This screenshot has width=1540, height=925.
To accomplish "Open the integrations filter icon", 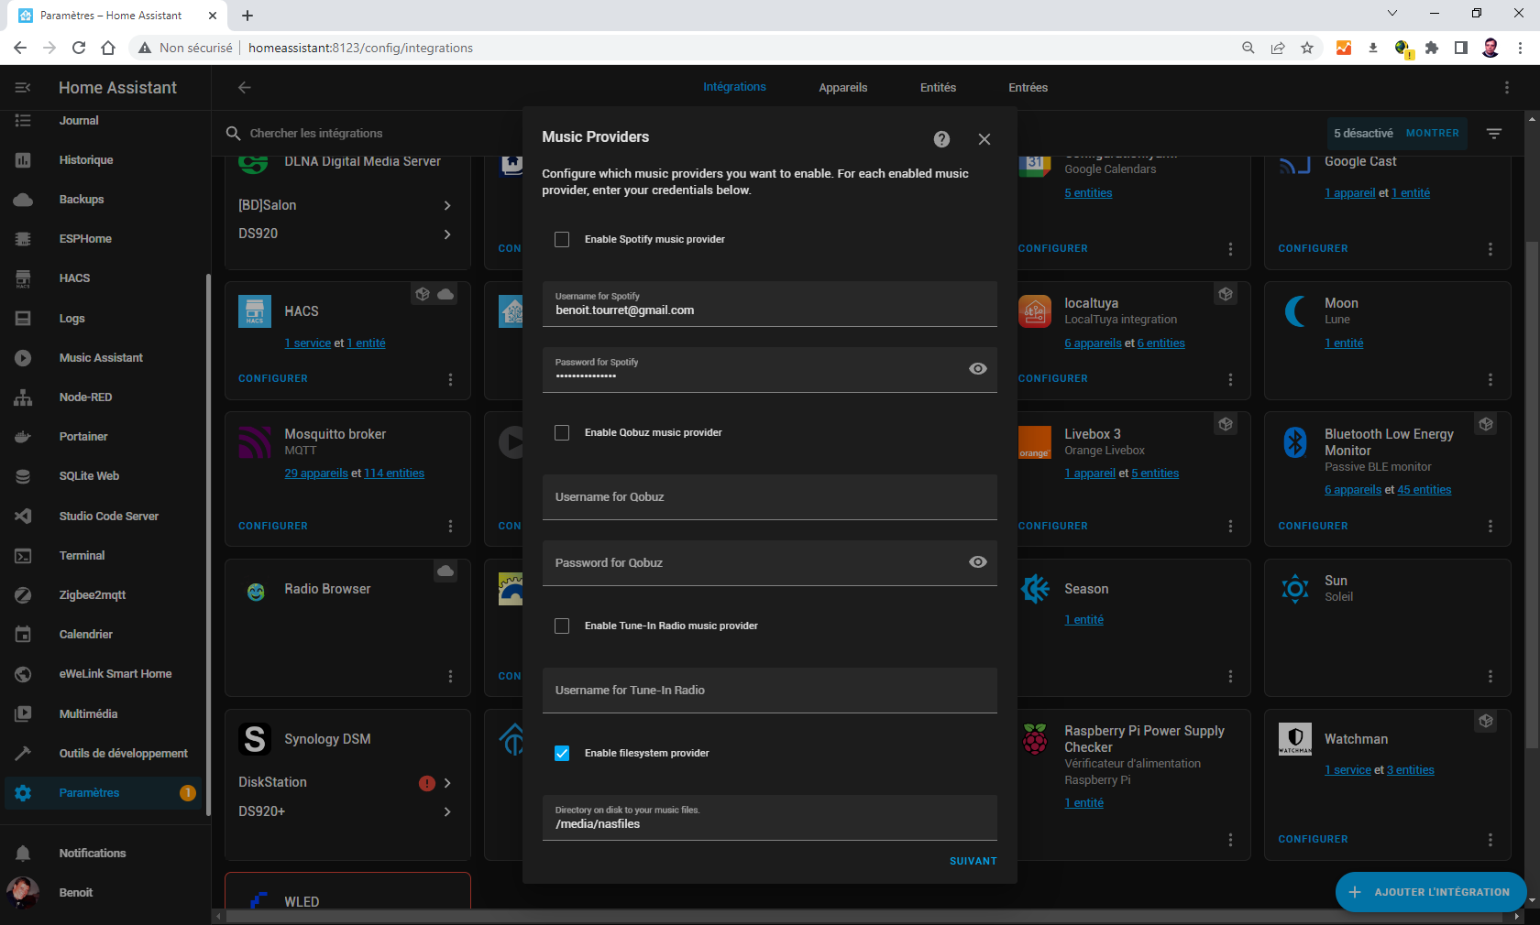I will (1494, 134).
